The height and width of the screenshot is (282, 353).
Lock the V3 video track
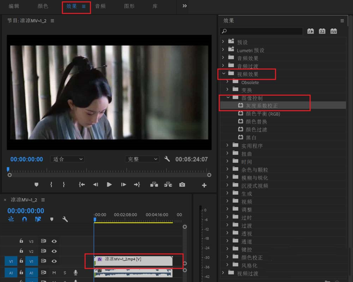point(21,241)
